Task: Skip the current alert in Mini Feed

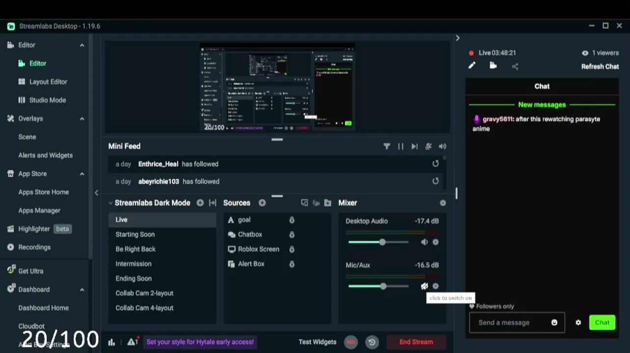Action: [x=415, y=146]
